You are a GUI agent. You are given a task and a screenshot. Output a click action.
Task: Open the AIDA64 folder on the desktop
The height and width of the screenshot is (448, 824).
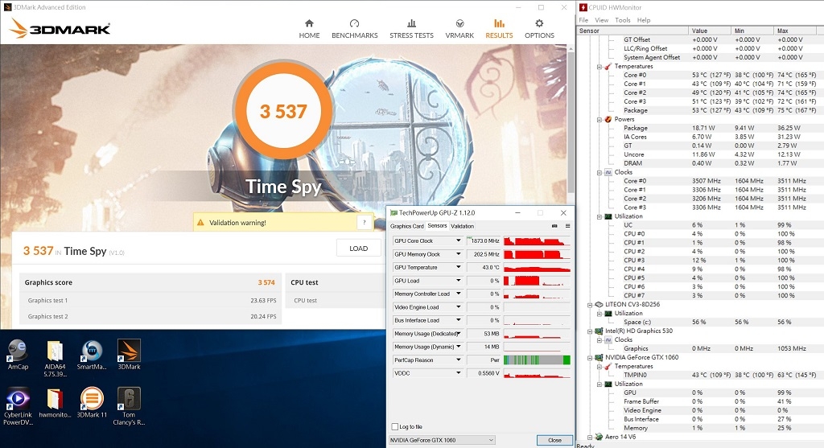(x=55, y=359)
